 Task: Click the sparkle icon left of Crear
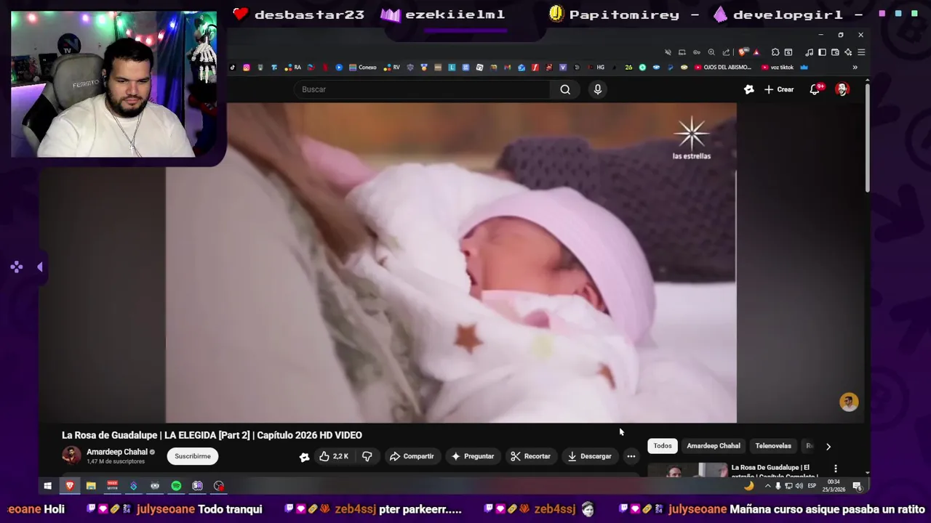pyautogui.click(x=748, y=89)
